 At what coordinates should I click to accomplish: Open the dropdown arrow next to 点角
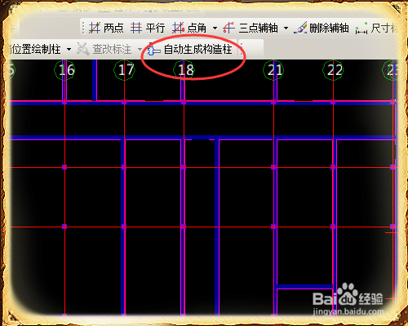point(215,28)
